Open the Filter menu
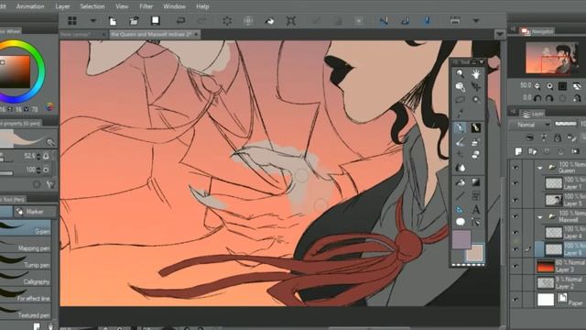This screenshot has height=330, width=586. coord(146,6)
